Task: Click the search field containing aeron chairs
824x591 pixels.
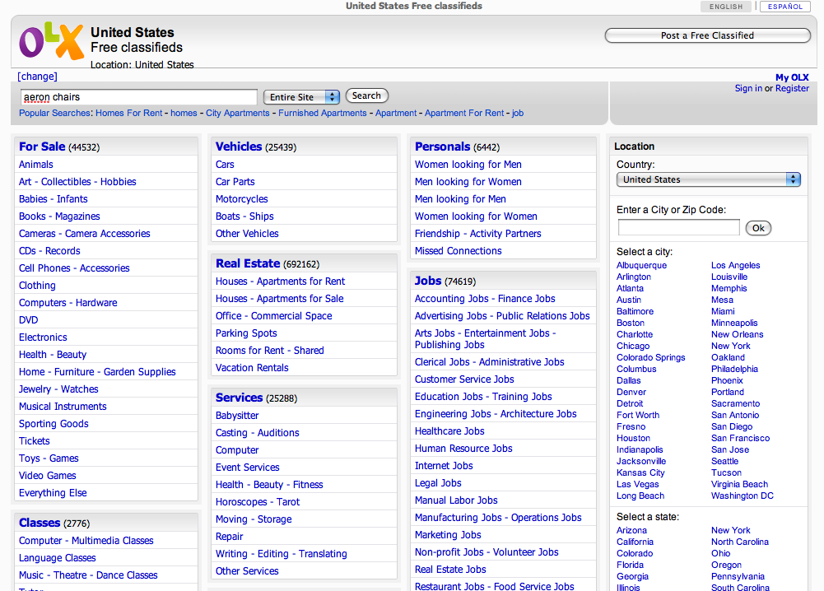Action: pos(138,97)
